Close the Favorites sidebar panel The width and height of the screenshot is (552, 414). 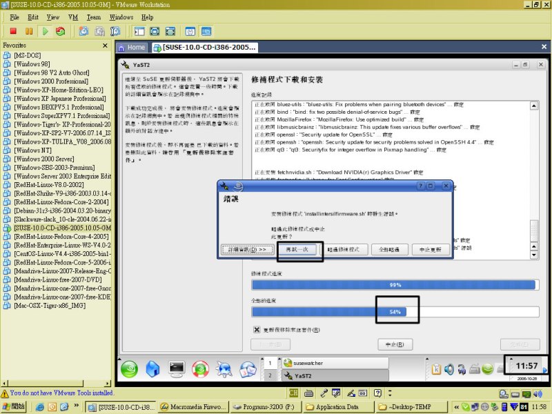click(105, 46)
